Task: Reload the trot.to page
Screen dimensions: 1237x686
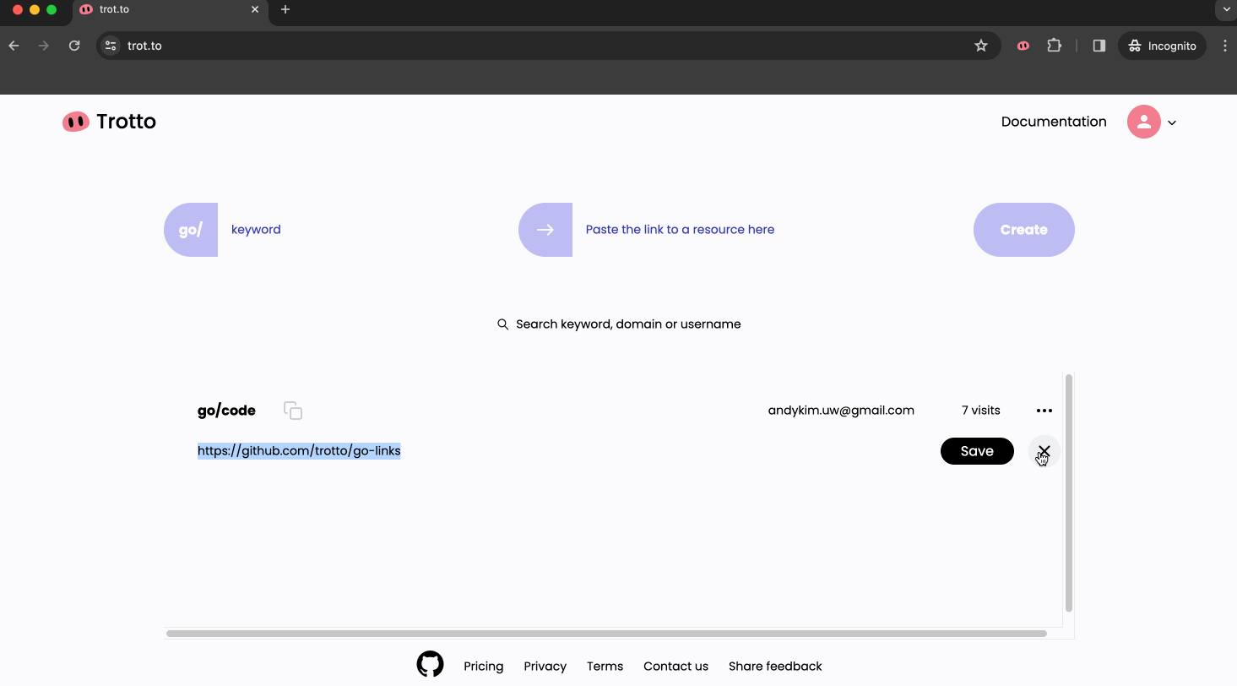Action: coord(74,46)
